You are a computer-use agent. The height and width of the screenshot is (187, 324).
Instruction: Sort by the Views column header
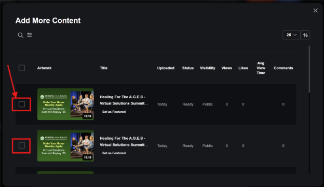(x=227, y=68)
